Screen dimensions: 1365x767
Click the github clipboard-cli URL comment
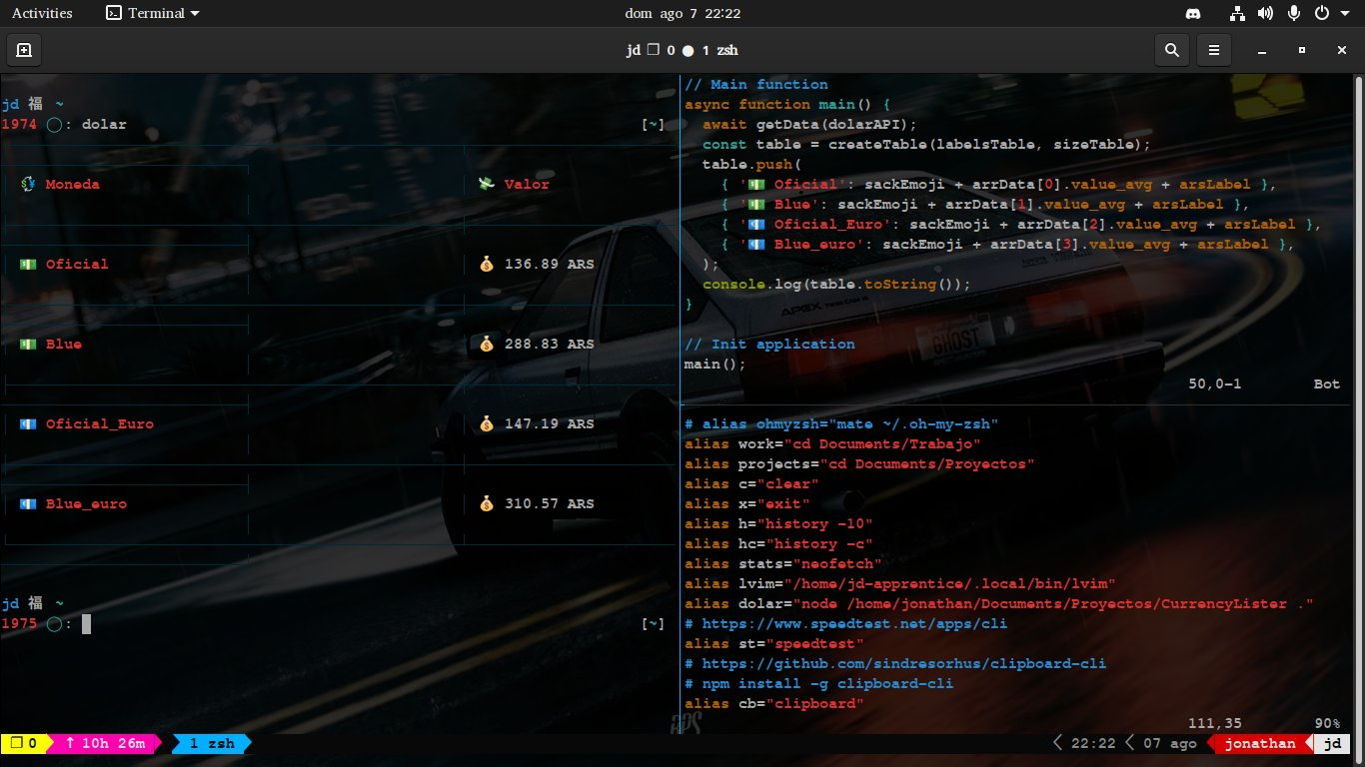[x=895, y=664]
